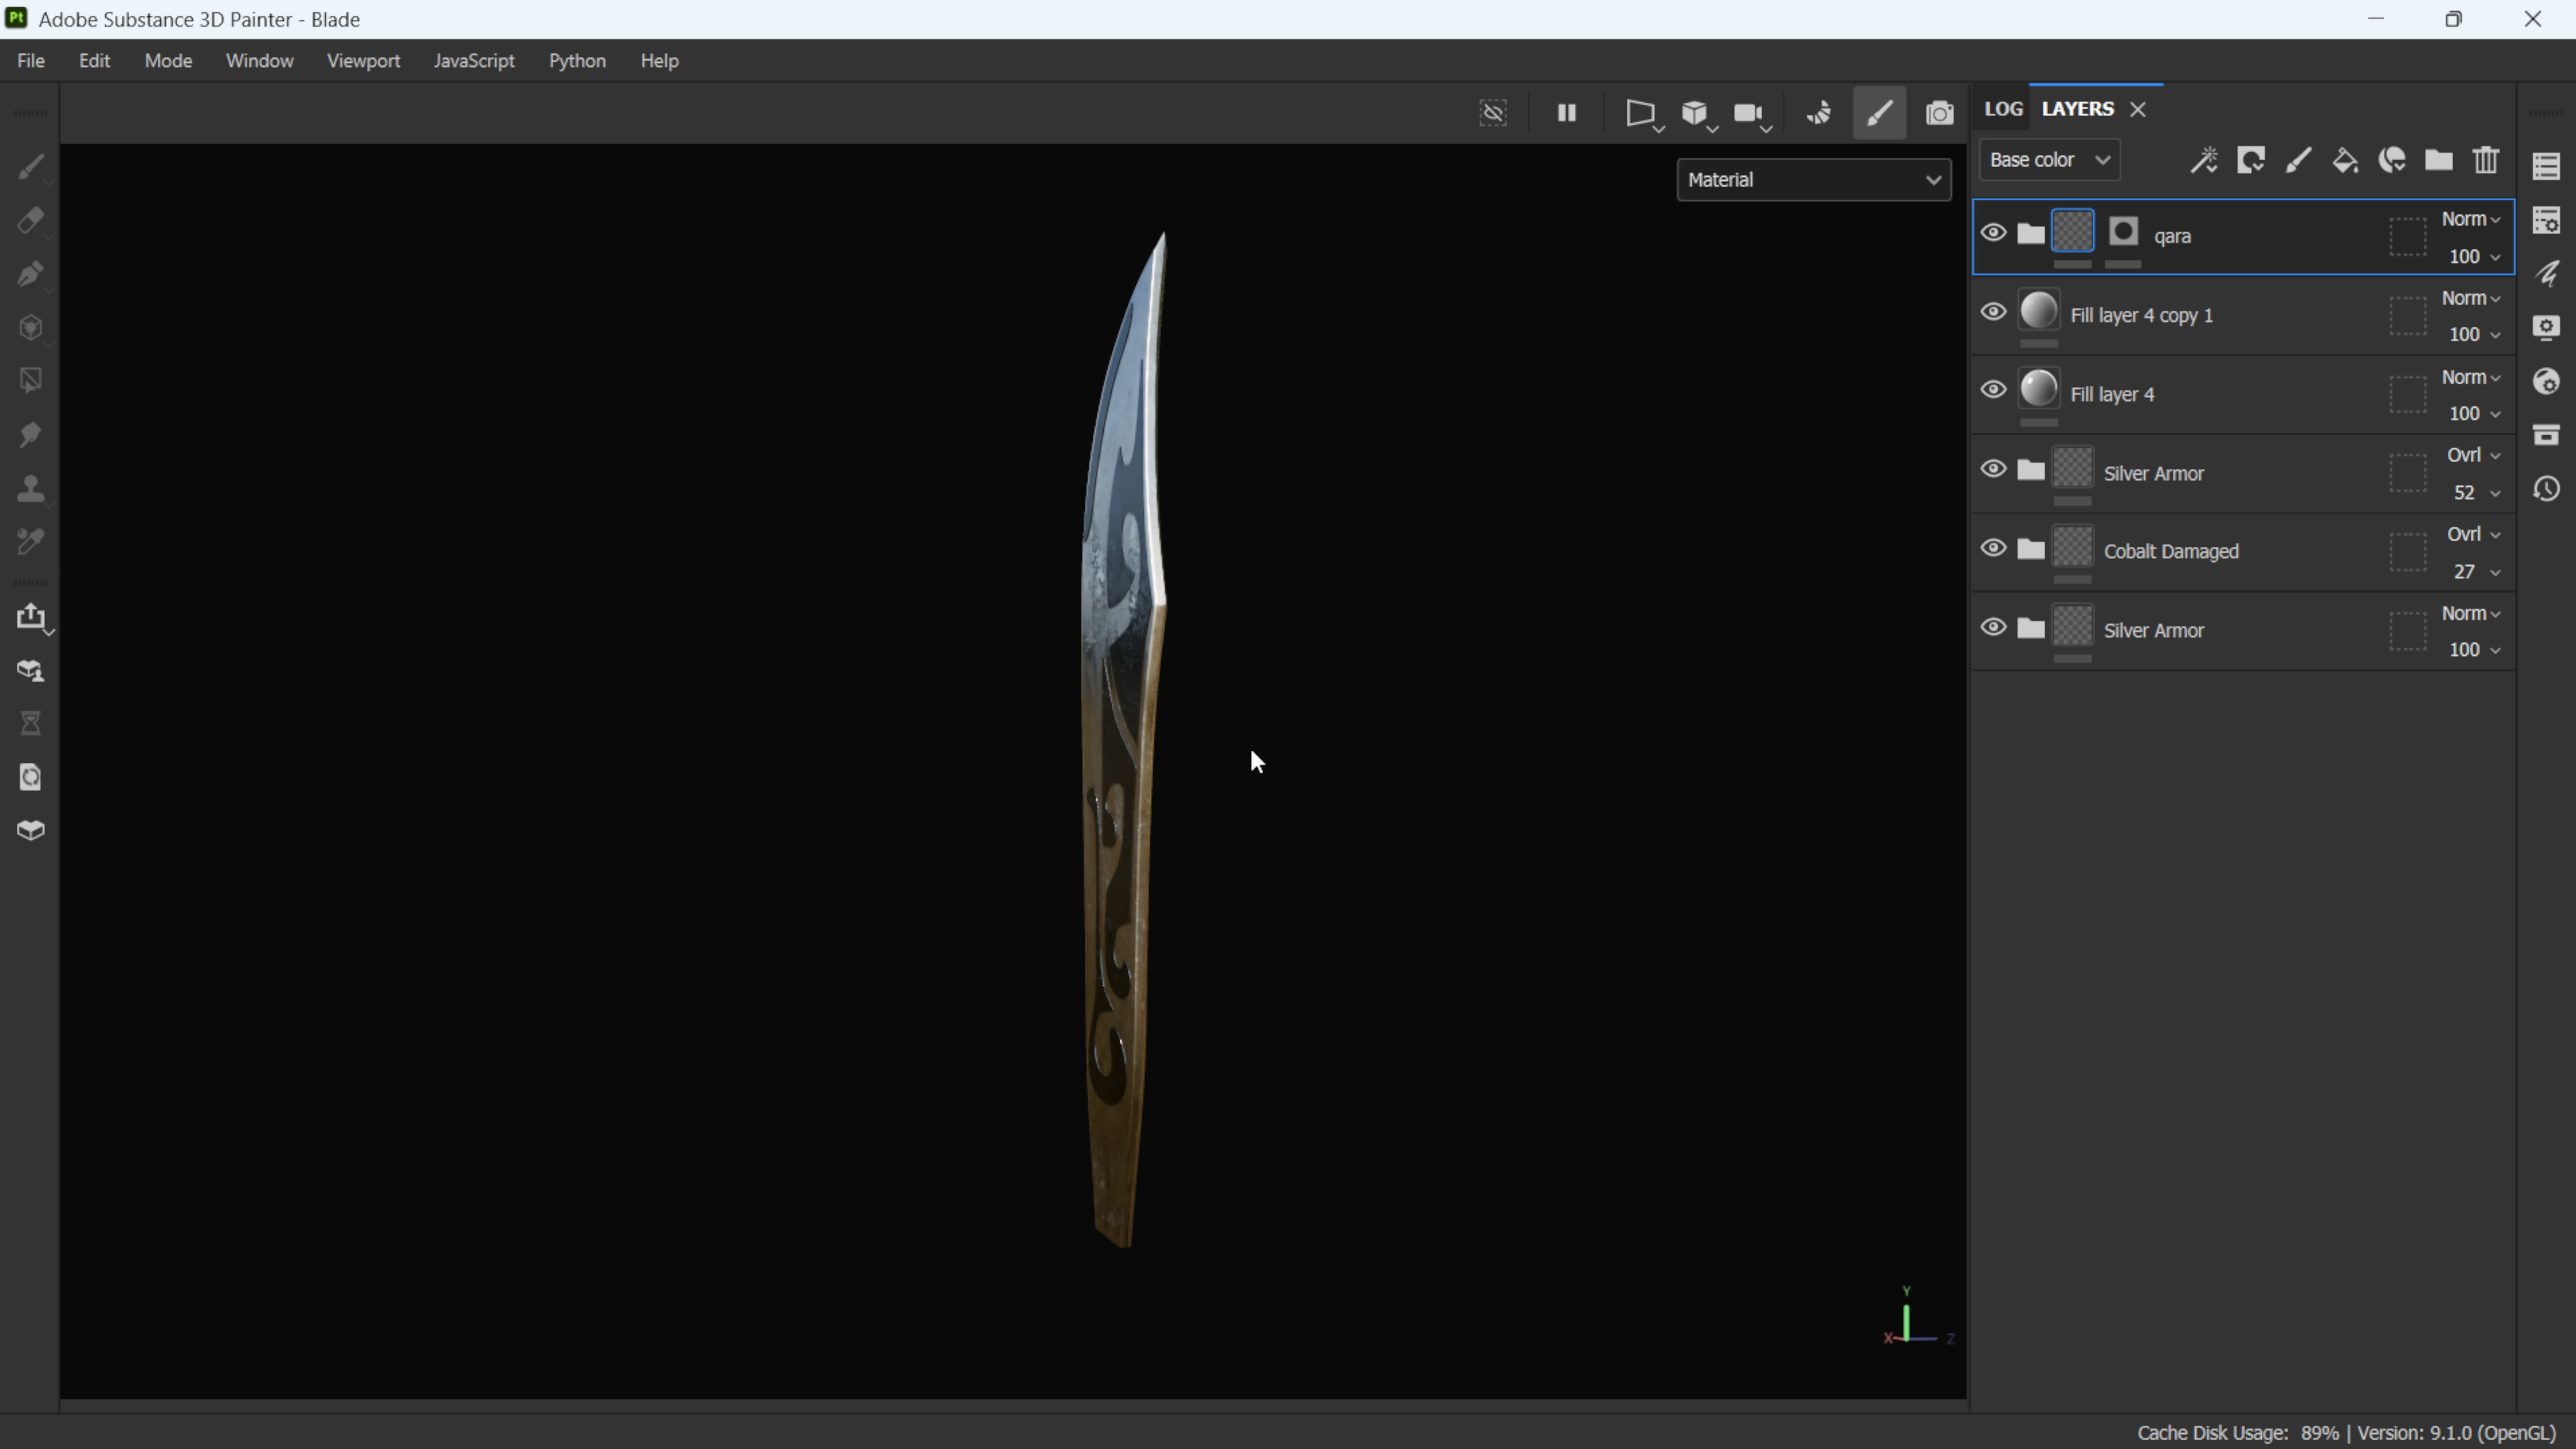Open the Viewport menu
Viewport: 2576px width, 1449px height.
click(x=363, y=61)
